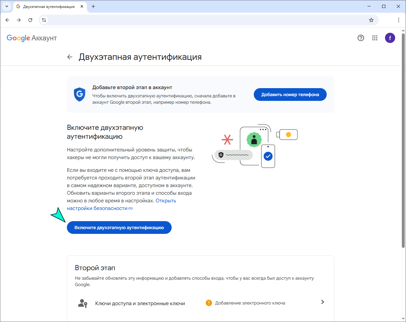Screen dimensions: 406x322
Task: Open a new tab with the plus button
Action: point(93,6)
